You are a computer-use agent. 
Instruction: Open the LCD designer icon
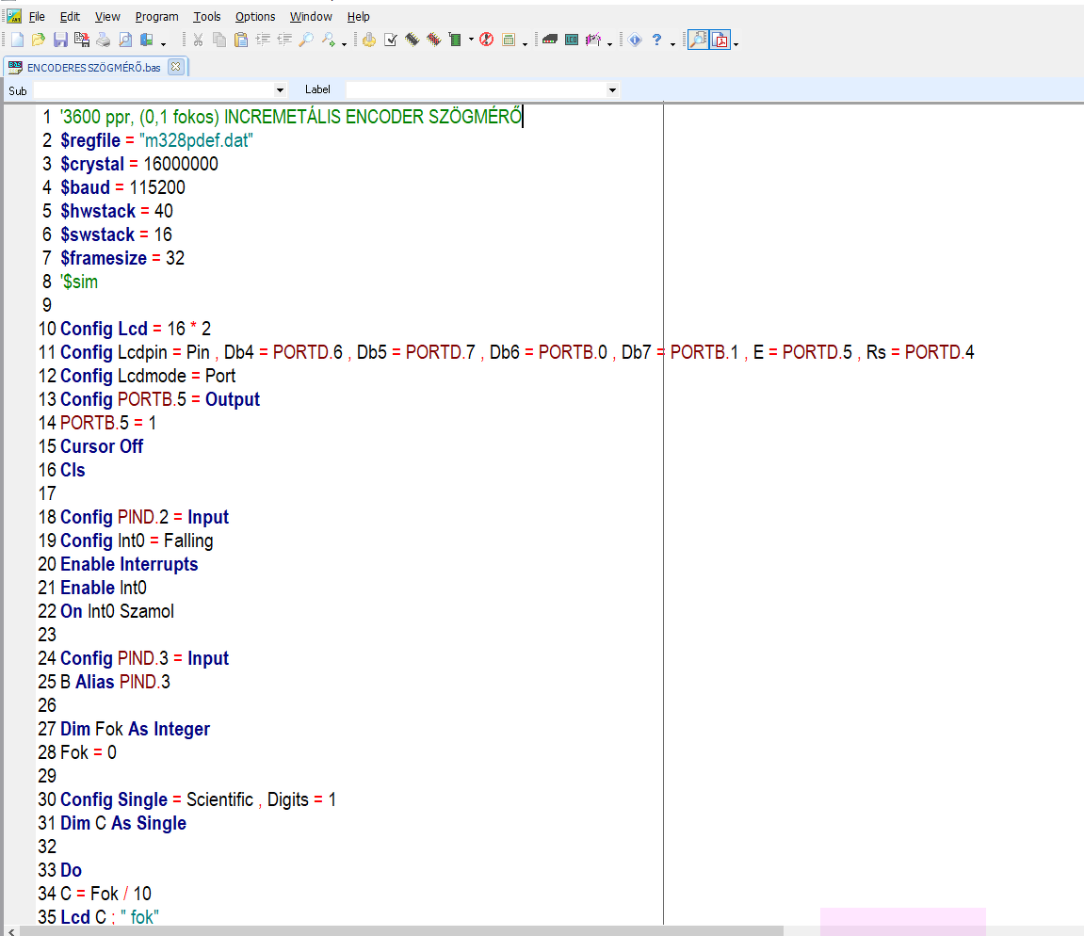click(572, 40)
